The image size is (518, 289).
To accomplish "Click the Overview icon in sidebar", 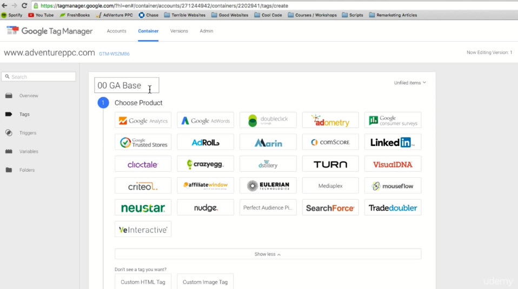I will (9, 96).
